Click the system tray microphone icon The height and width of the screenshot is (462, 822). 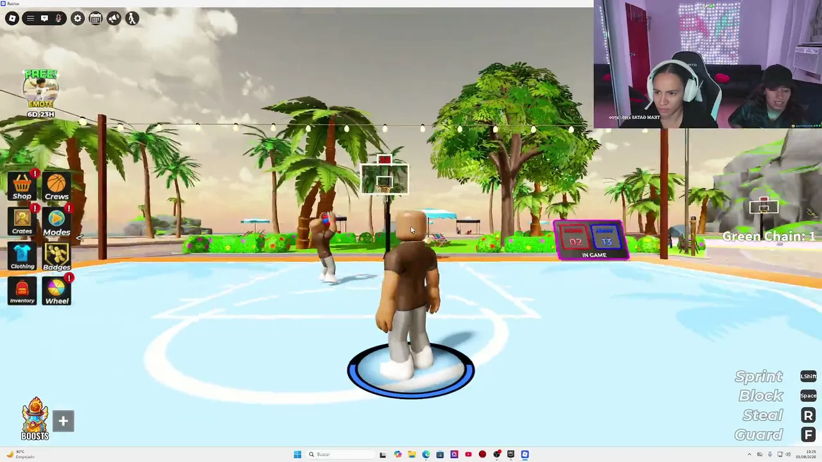(770, 454)
